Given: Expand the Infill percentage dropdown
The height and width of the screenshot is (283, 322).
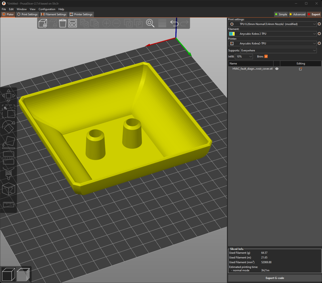Looking at the screenshot, I should [x=244, y=57].
